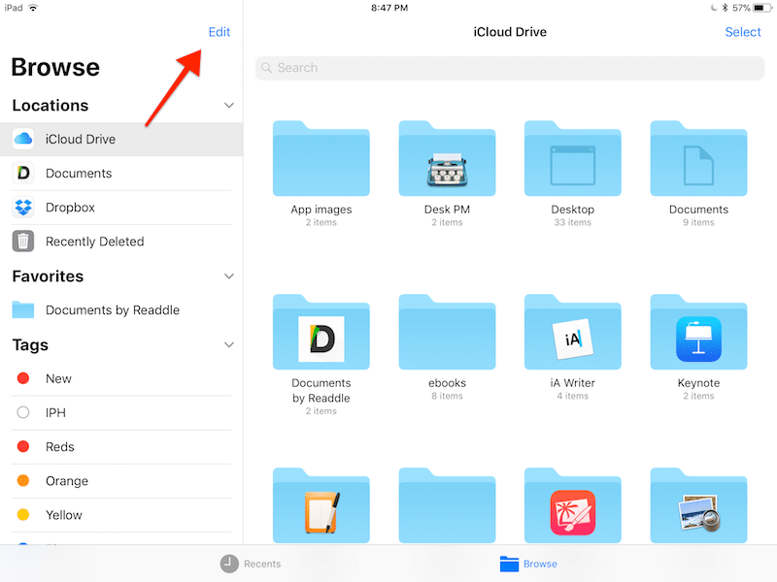The height and width of the screenshot is (582, 777).
Task: Tap Select in the top right
Action: coord(743,32)
